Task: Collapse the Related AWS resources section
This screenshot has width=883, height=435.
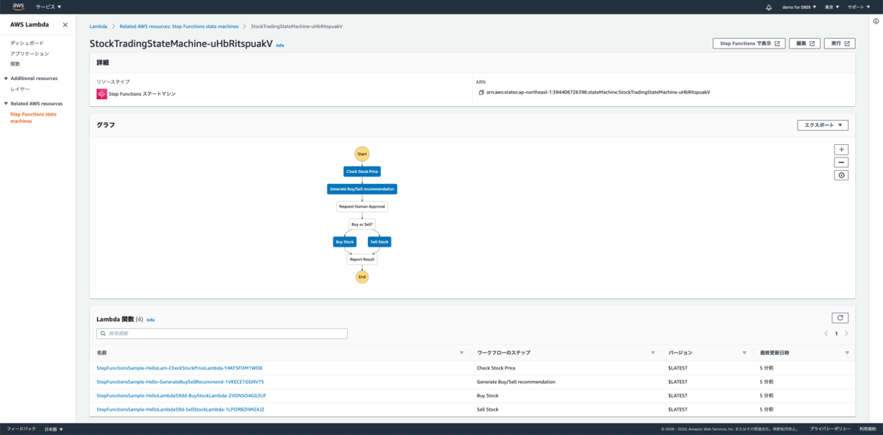Action: [7, 104]
